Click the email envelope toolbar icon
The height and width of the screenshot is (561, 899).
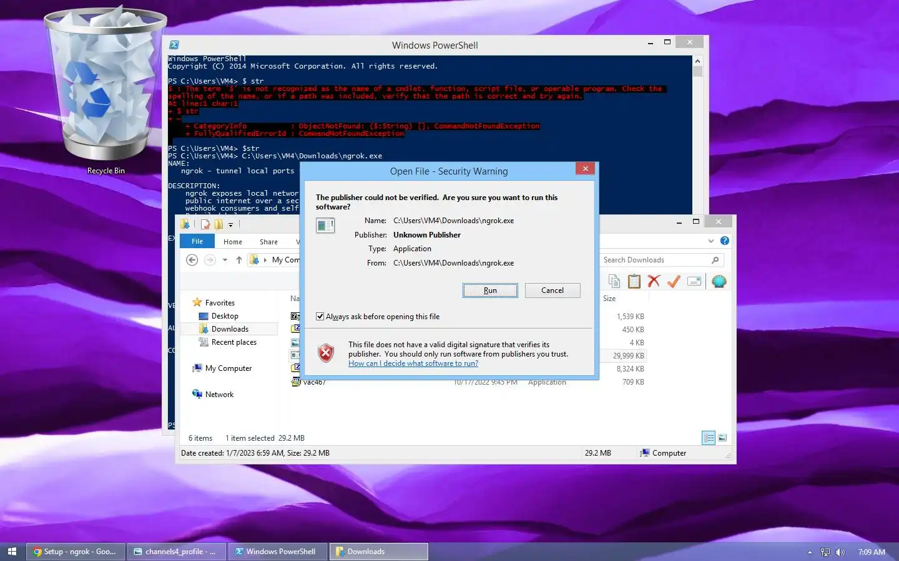694,282
